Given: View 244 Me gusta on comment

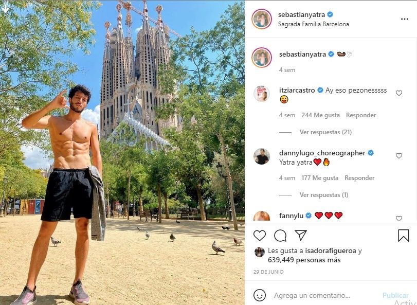Looking at the screenshot, I should 320,115.
